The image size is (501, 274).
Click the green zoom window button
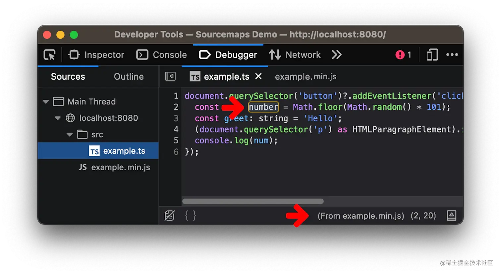pos(74,35)
